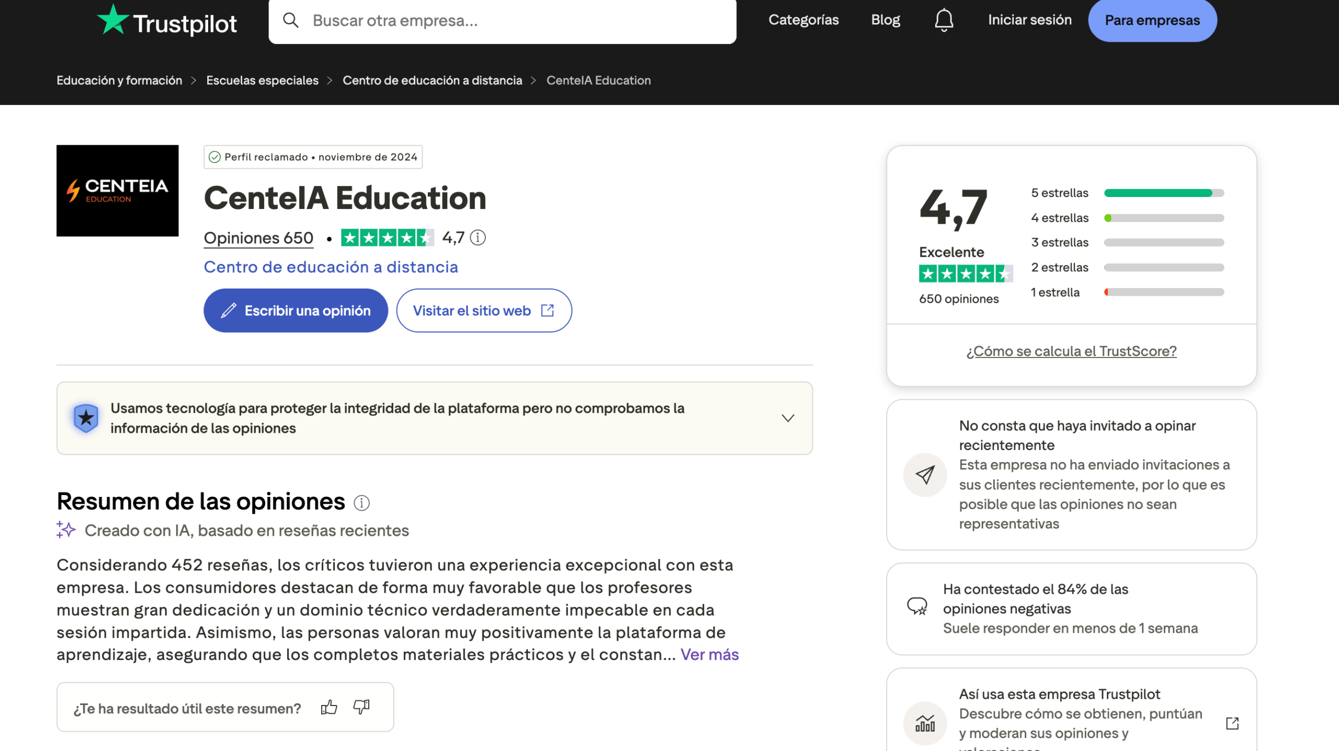Click the paper plane invitation icon
The image size is (1339, 751).
pyautogui.click(x=925, y=475)
